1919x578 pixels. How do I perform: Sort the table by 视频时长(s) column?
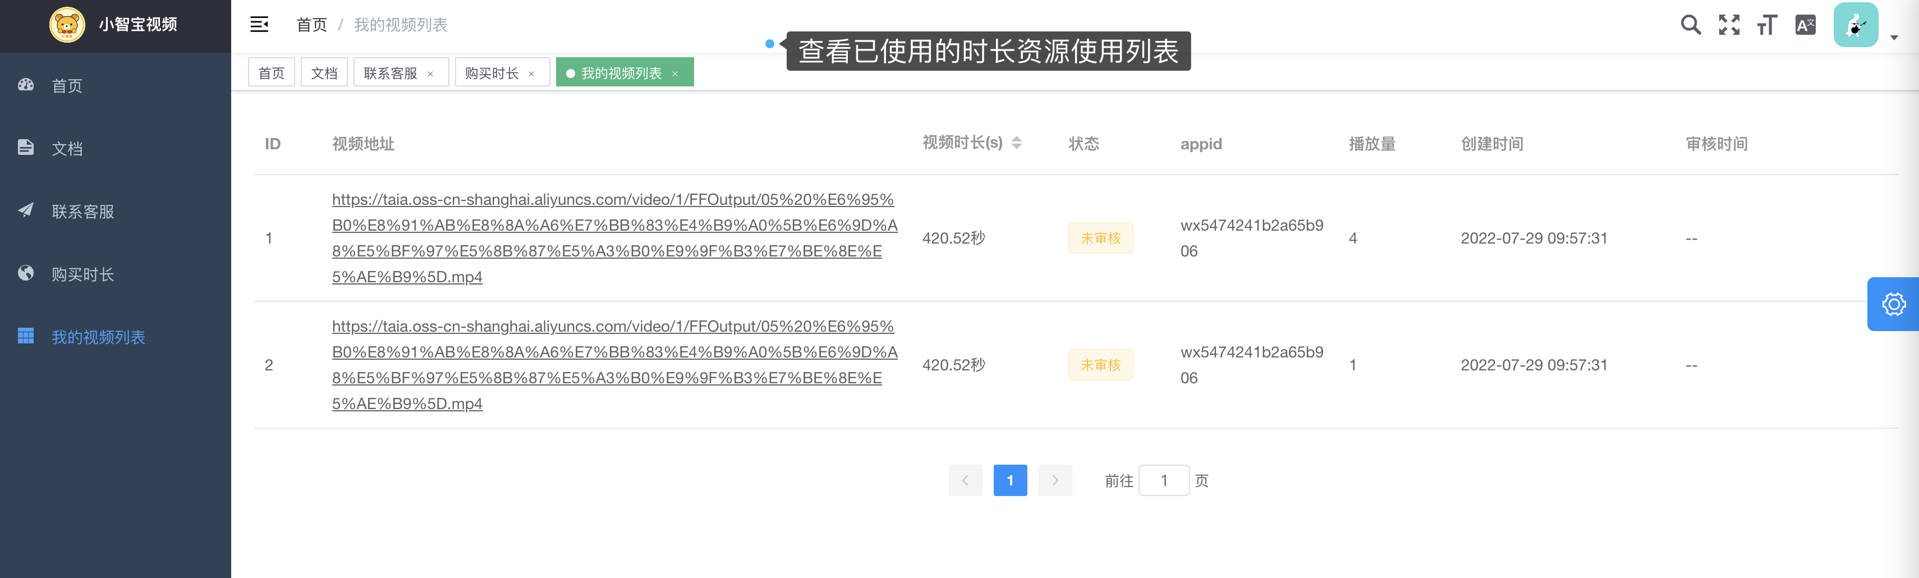[1018, 143]
